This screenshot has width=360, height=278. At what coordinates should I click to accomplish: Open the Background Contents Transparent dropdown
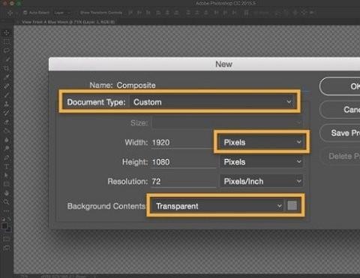[x=217, y=206]
